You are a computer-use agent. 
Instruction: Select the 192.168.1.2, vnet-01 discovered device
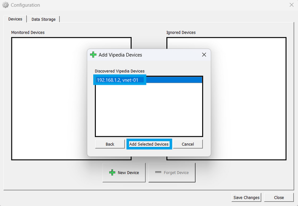(149, 80)
